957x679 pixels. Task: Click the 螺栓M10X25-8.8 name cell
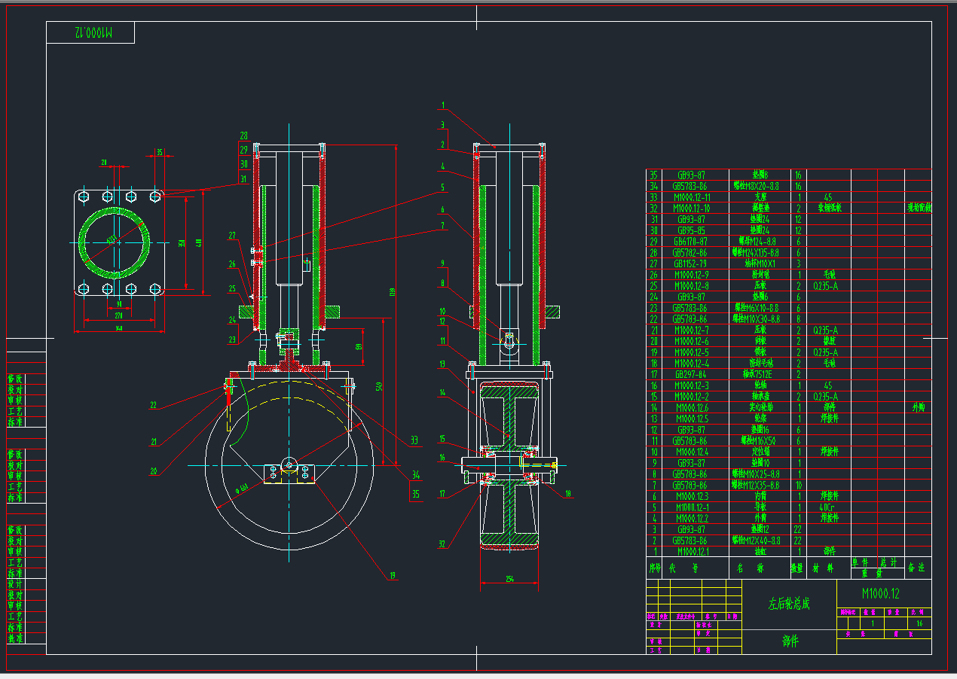[x=757, y=474]
